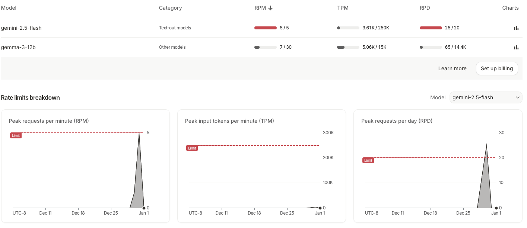Click the endpoint dot on RPM chart
This screenshot has height=228, width=527.
pos(144,208)
